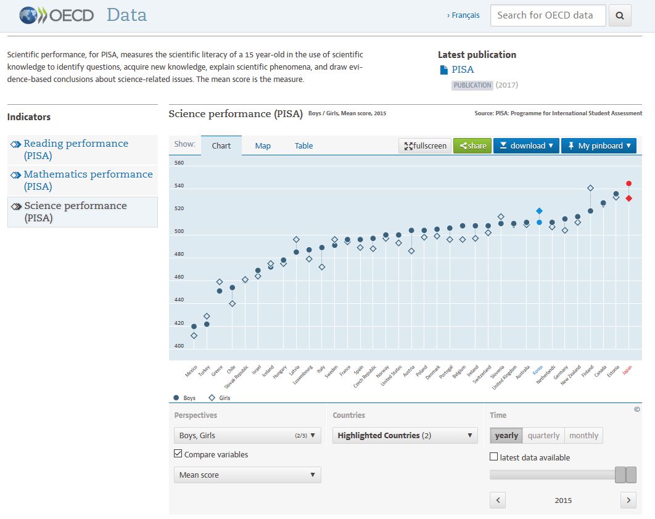
Task: Uncheck the Compare variables checkbox
Action: 178,454
